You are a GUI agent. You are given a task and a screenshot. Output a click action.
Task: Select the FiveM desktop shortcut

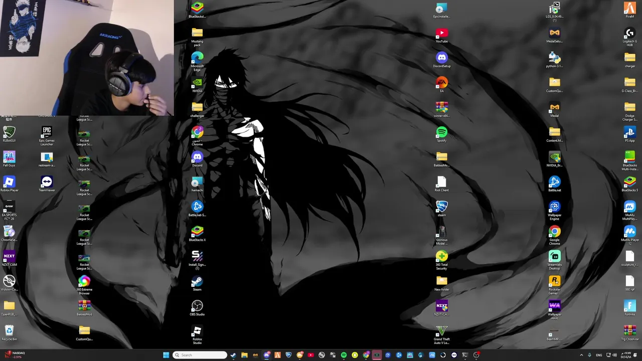point(629,10)
